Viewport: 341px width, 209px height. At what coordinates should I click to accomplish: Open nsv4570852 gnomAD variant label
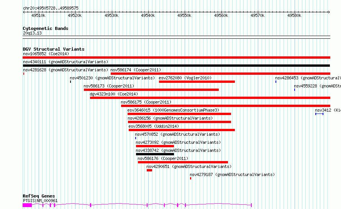coord(177,134)
